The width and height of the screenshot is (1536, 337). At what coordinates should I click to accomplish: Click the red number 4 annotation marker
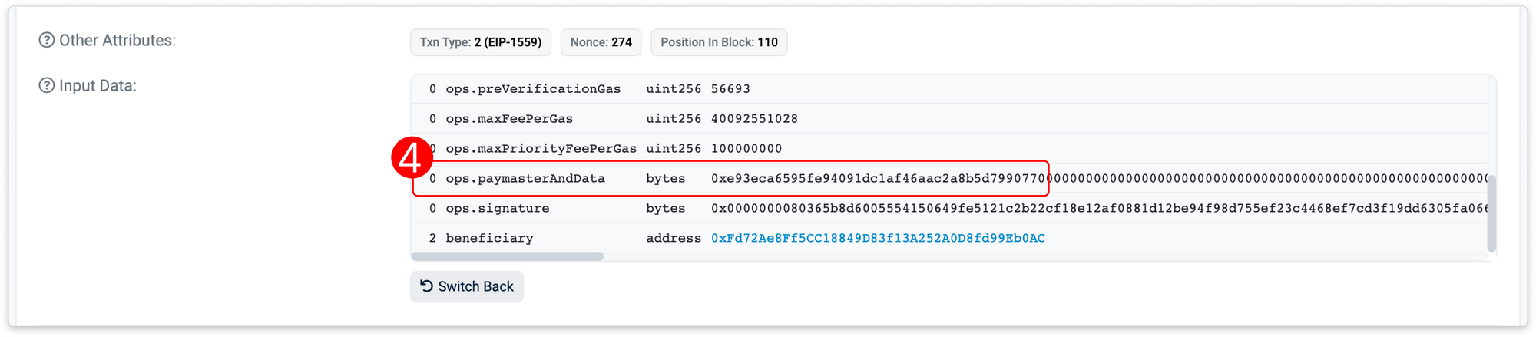click(x=412, y=158)
